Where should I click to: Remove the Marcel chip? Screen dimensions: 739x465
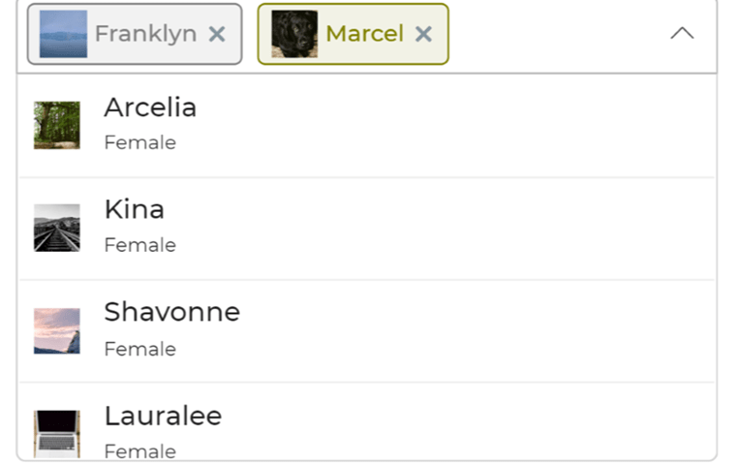click(423, 34)
